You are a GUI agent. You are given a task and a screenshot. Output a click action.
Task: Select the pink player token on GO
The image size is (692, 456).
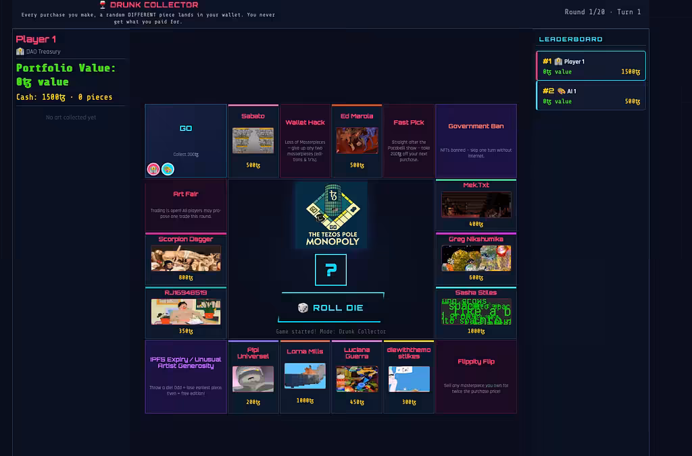click(153, 169)
